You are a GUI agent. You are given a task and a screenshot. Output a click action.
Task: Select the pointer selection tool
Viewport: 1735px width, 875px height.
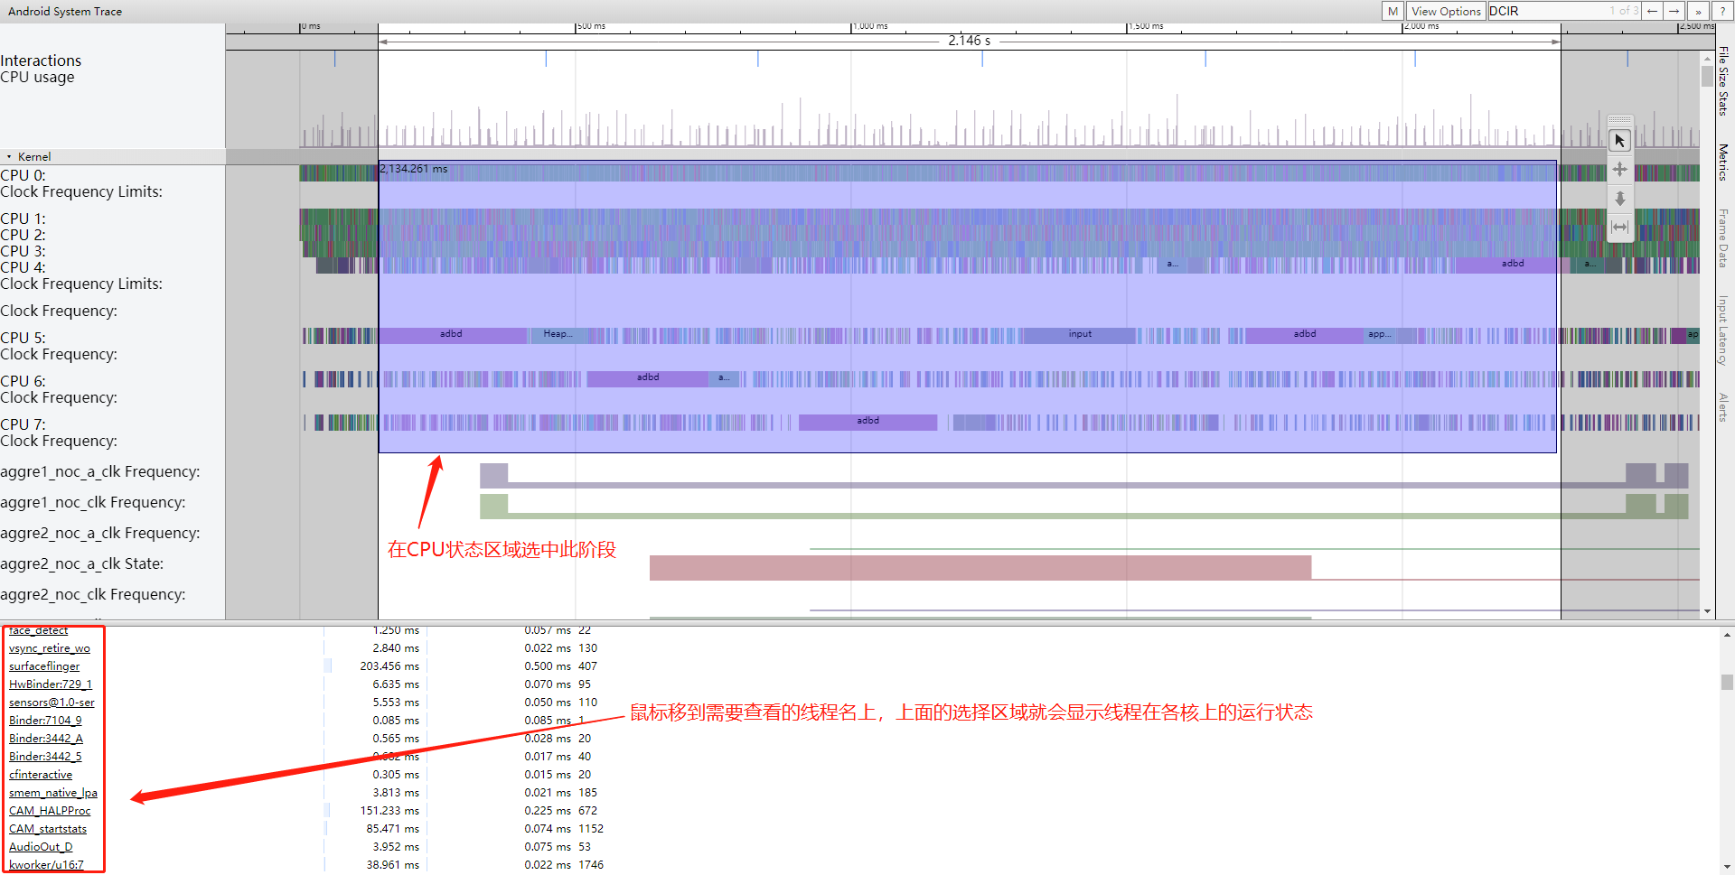click(x=1619, y=141)
